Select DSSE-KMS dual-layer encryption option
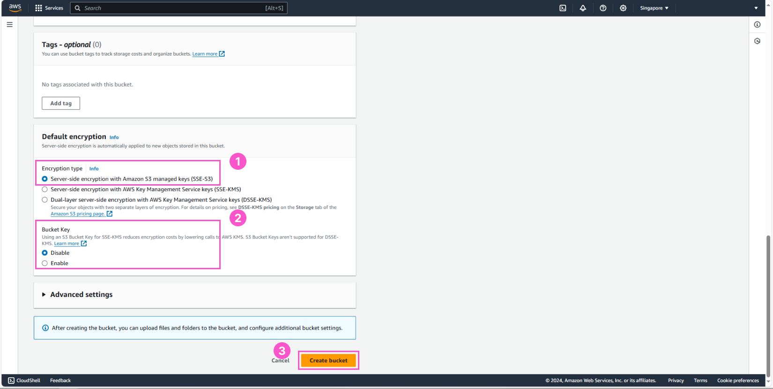The width and height of the screenshot is (773, 389). tap(45, 200)
